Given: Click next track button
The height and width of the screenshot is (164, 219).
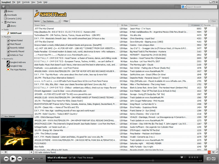Looking at the screenshot, I should pos(20,159).
